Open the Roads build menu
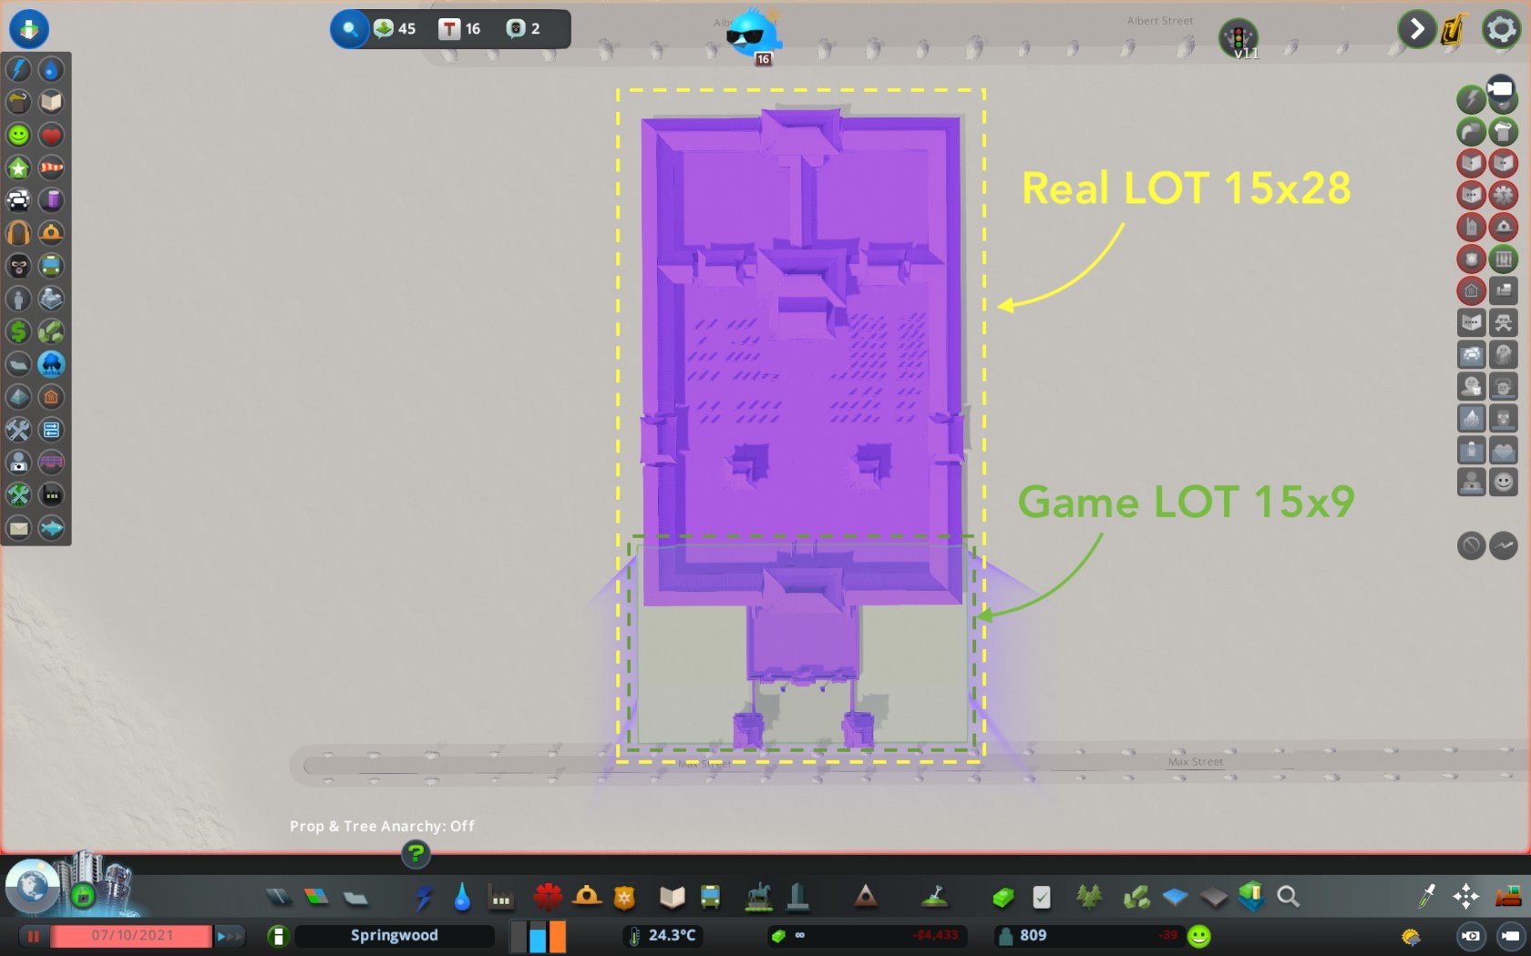 click(279, 898)
